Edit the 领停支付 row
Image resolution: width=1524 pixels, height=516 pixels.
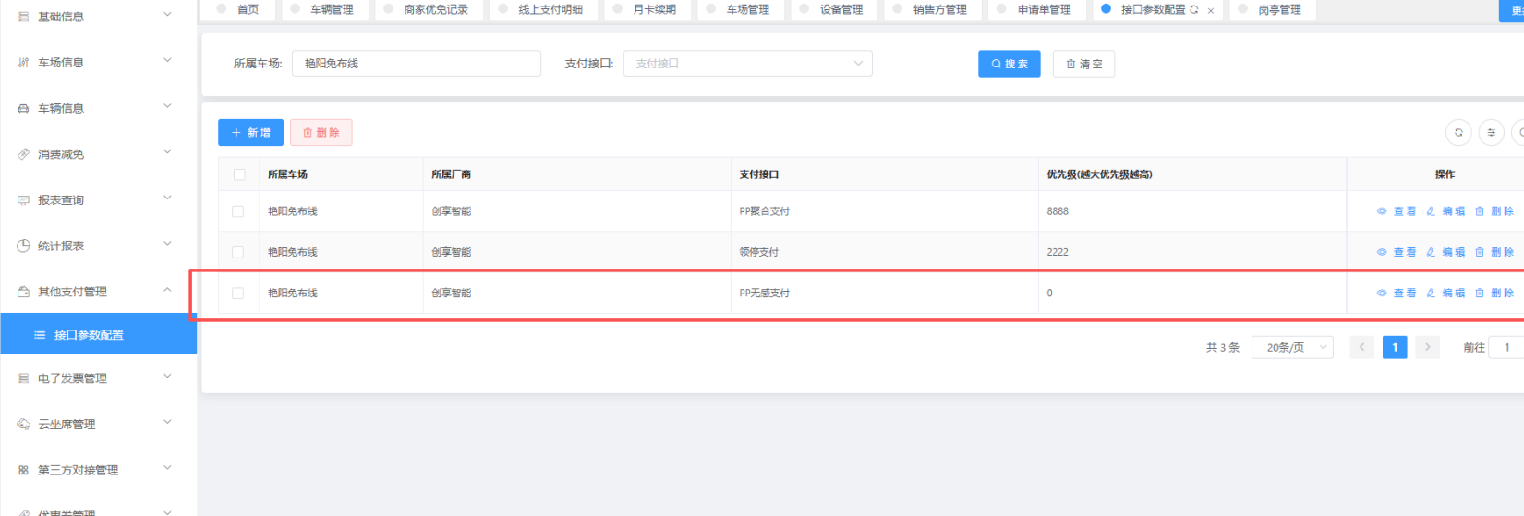pyautogui.click(x=1445, y=252)
